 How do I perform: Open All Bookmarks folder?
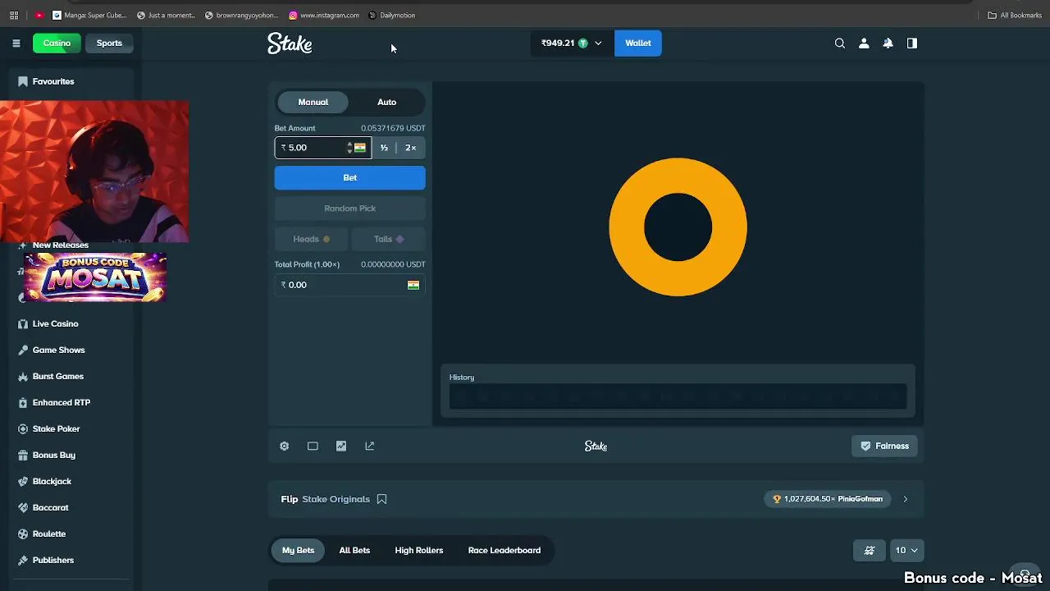click(x=1015, y=15)
